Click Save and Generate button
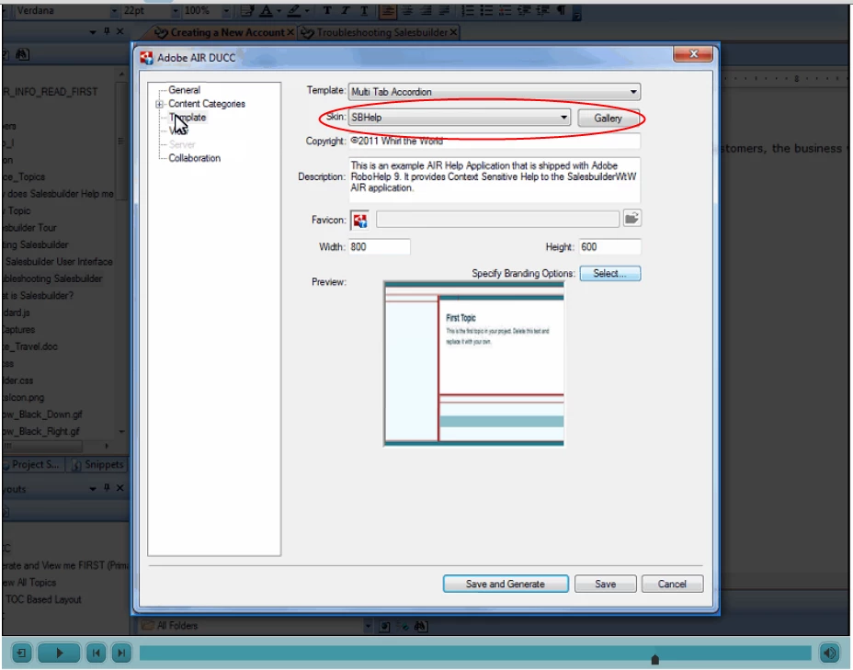 point(506,584)
